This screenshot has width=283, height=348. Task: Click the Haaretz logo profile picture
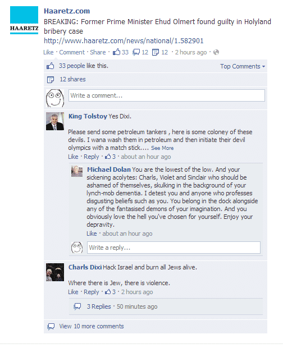click(24, 20)
